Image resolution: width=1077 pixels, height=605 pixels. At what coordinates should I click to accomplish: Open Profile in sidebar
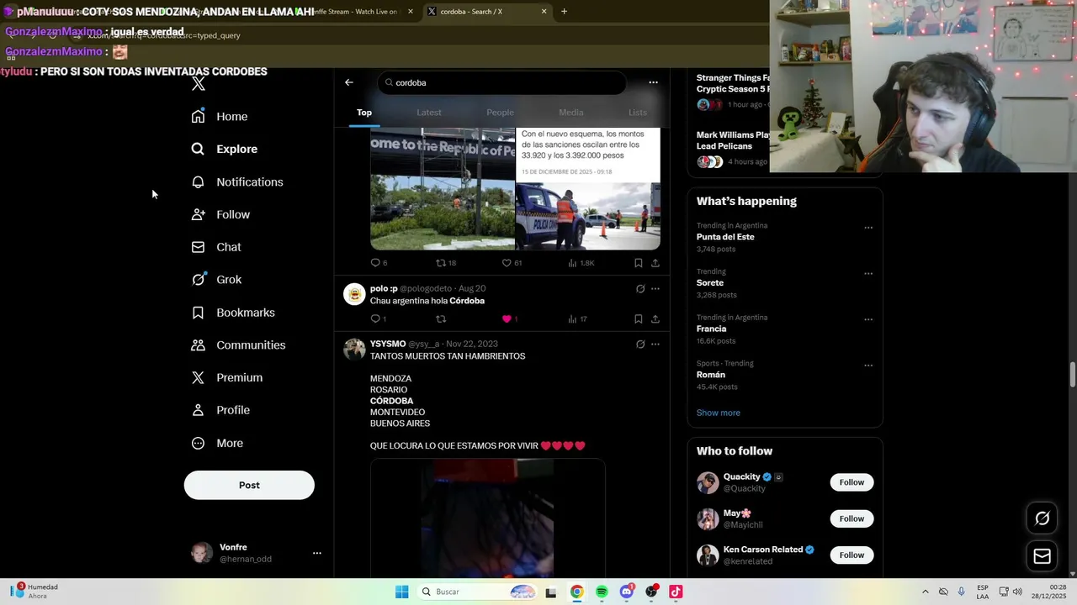(221, 410)
